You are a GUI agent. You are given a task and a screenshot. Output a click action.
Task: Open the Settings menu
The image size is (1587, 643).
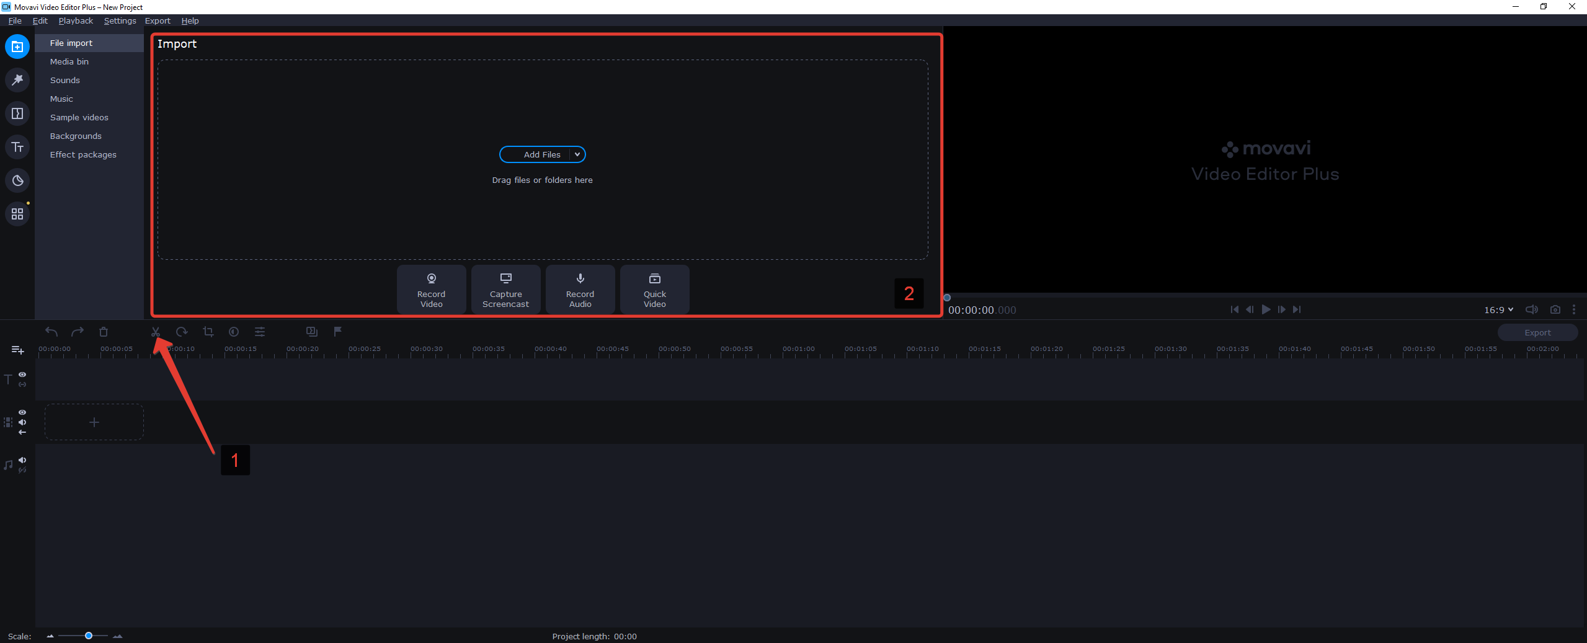[x=120, y=20]
